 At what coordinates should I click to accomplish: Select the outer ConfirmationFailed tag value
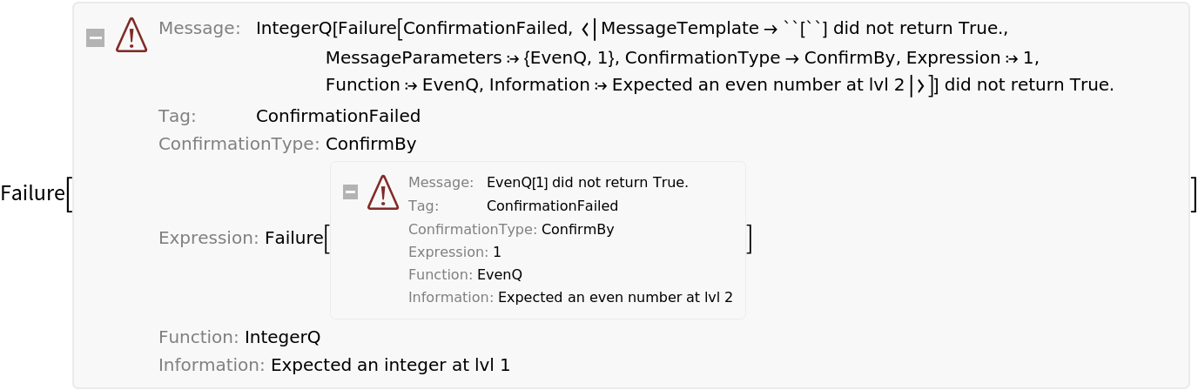click(338, 116)
